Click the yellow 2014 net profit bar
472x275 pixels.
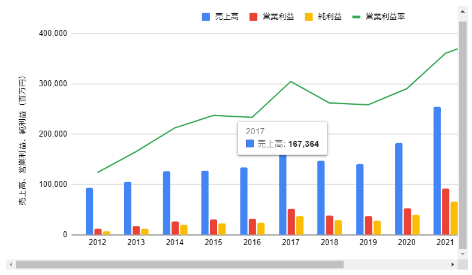pos(184,229)
